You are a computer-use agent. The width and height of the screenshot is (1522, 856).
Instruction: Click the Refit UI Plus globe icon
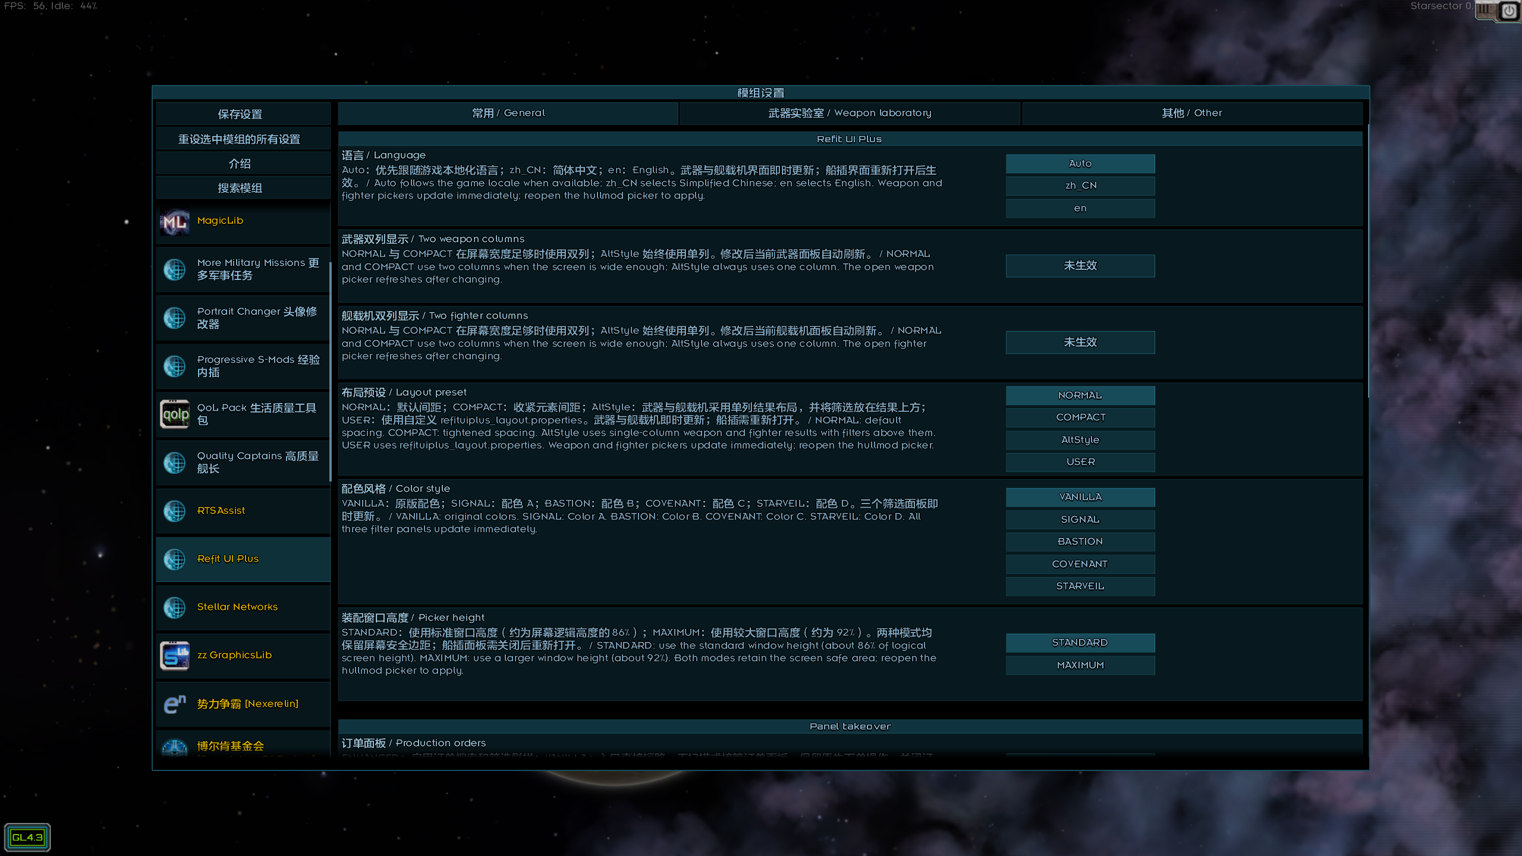pyautogui.click(x=175, y=559)
